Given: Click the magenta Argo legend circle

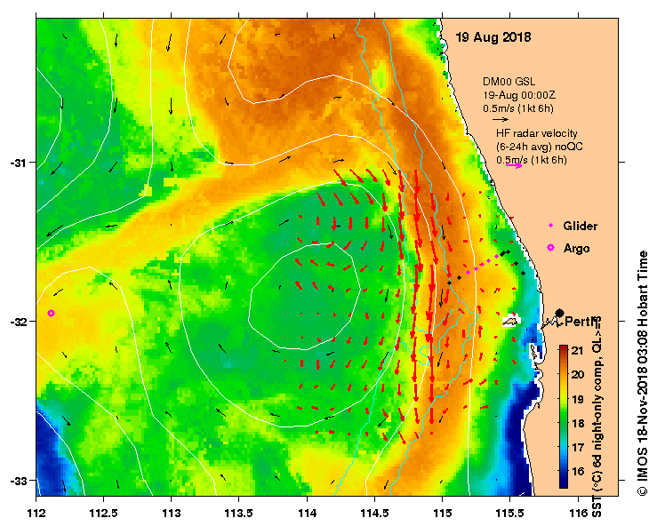Looking at the screenshot, I should (x=550, y=248).
